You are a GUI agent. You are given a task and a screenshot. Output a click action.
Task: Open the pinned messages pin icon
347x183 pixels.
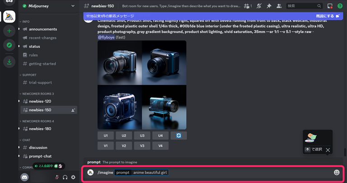click(x=269, y=6)
